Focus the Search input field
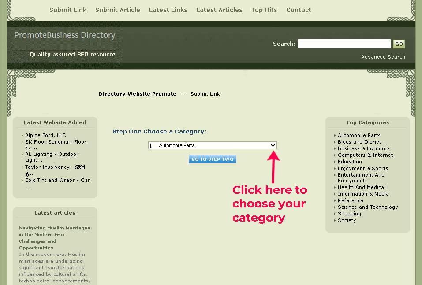Screen dimensions: 422x285 [344, 44]
